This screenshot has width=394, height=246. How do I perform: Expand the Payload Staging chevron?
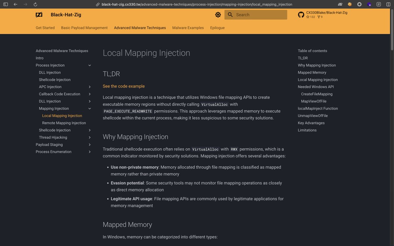tap(90, 145)
